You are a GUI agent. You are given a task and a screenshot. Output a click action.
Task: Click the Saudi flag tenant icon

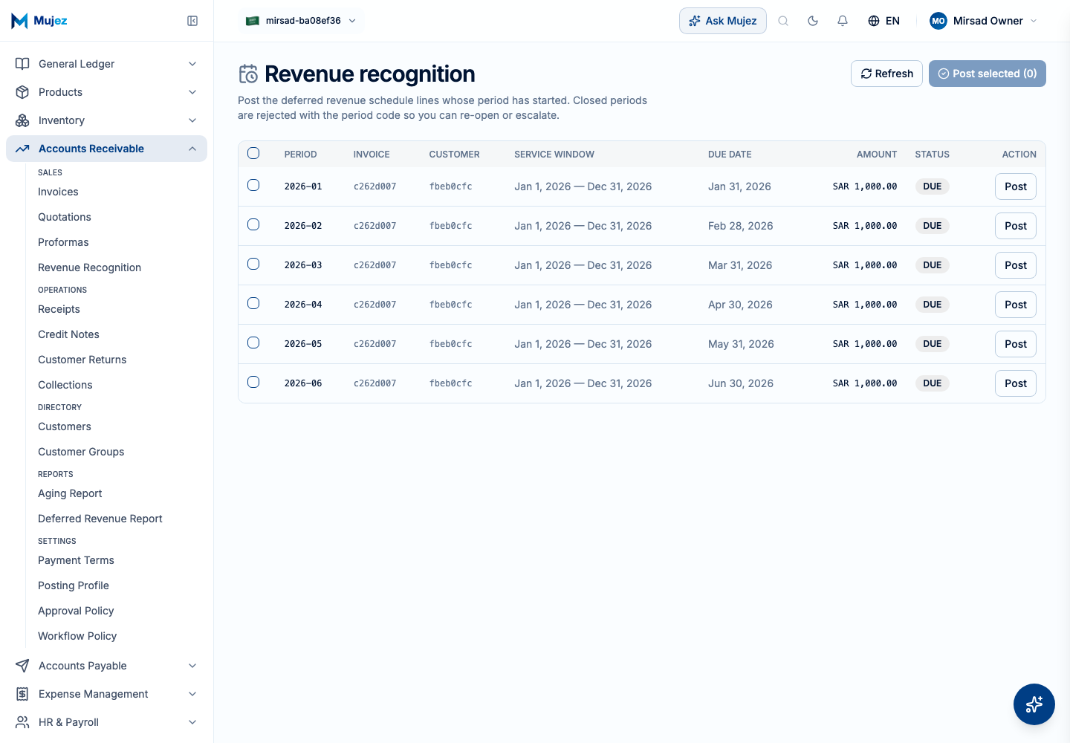(253, 21)
